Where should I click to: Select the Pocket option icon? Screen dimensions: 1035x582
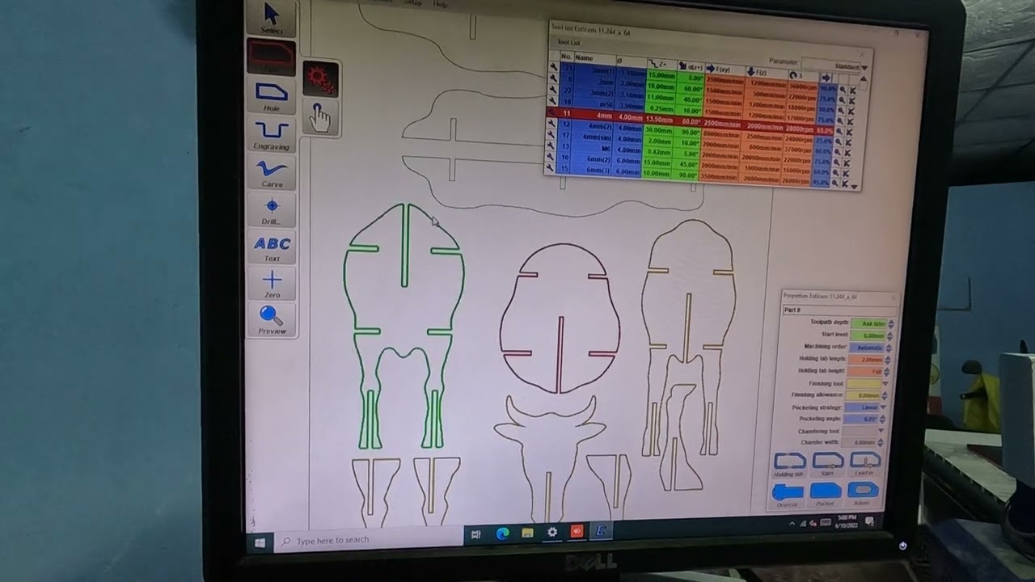(x=825, y=493)
